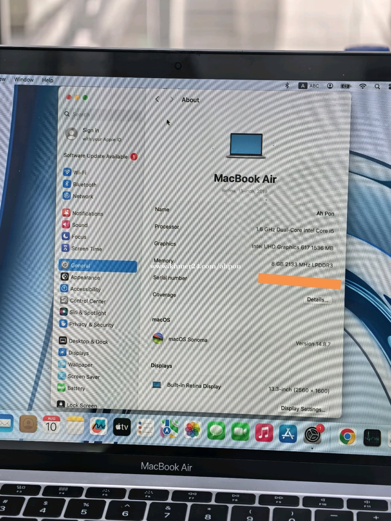Go forward with the right chevron

coord(171,99)
